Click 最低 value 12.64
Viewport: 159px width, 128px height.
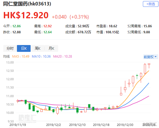pyautogui.click(x=48, y=32)
